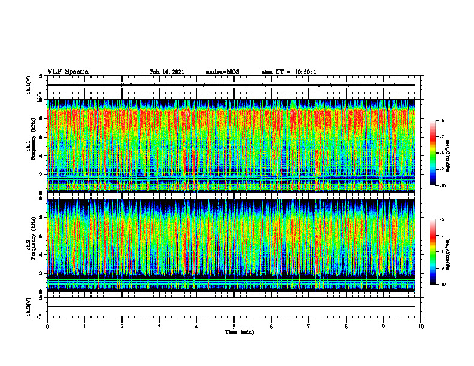Click the "station=MOS" label
This screenshot has height=366, width=474.
tap(223, 72)
